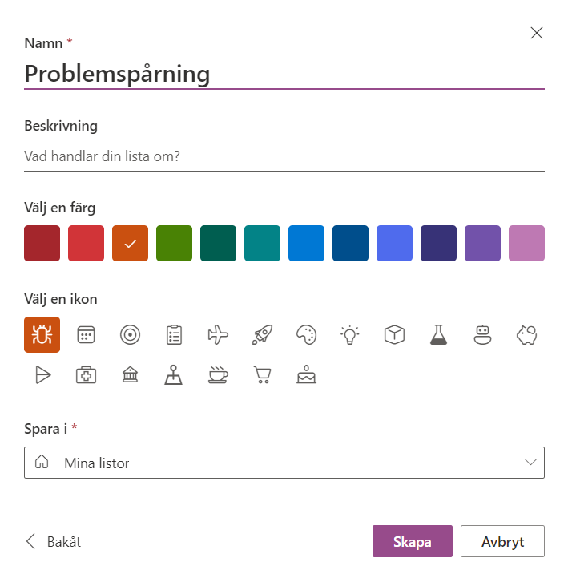Go back using Bakåt link
The width and height of the screenshot is (572, 578).
click(54, 541)
